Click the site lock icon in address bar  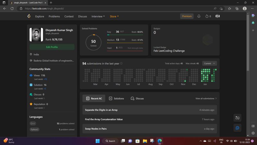(21, 9)
